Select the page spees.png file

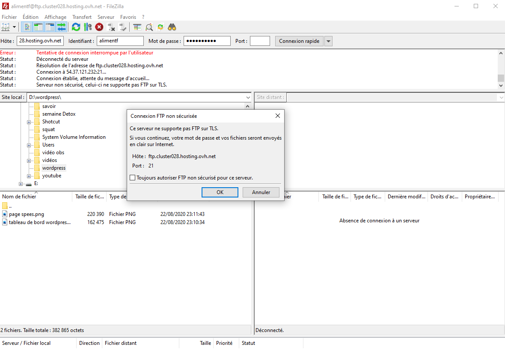tap(27, 214)
